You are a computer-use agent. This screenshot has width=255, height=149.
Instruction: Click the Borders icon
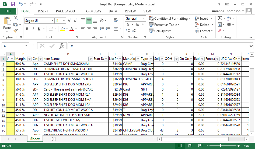[x=51, y=29]
